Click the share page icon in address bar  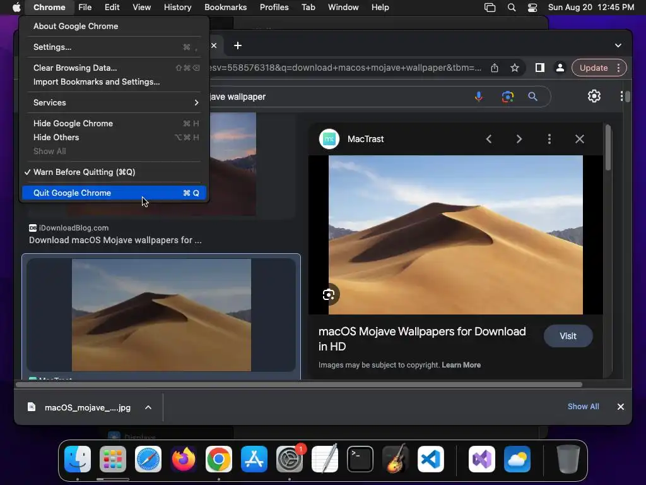495,68
